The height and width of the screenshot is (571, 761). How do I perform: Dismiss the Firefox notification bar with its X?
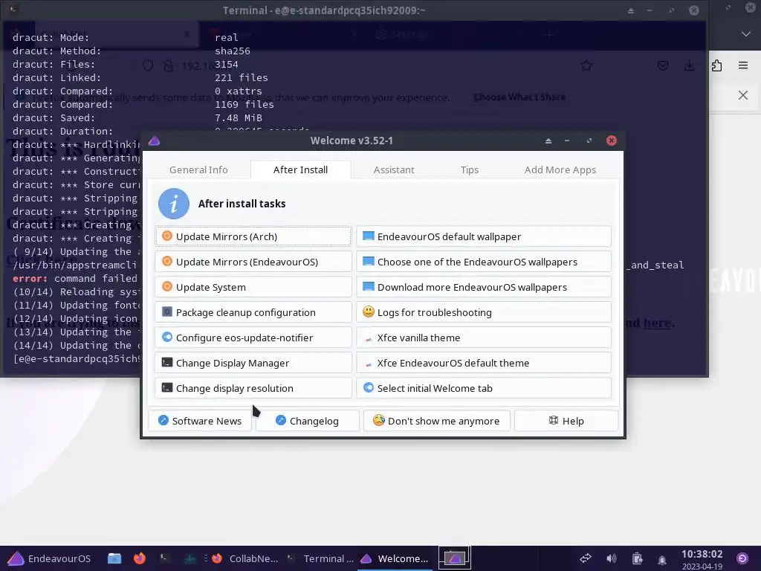(x=743, y=95)
